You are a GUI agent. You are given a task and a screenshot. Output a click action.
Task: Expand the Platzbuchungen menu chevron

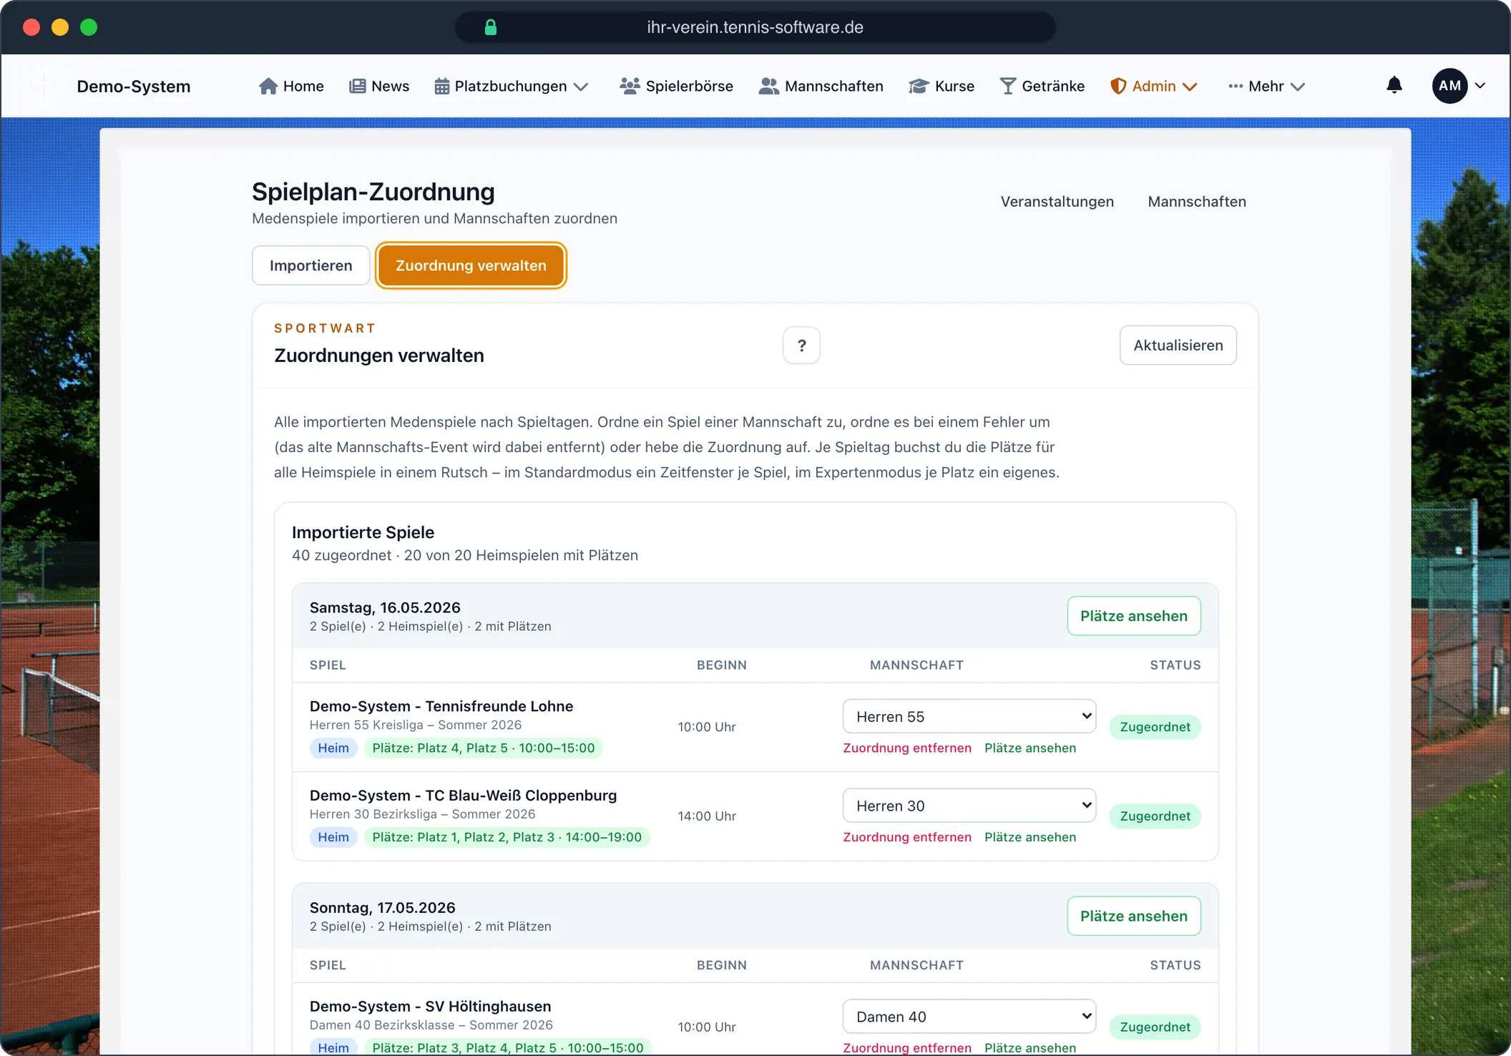point(582,87)
